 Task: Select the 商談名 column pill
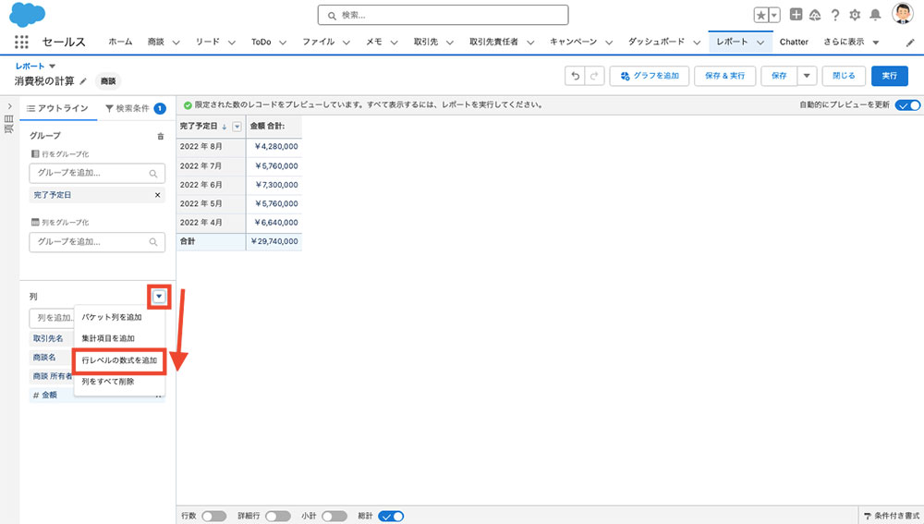pos(52,358)
